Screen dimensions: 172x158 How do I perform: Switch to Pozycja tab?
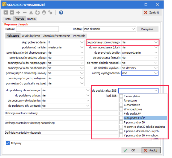(19, 19)
